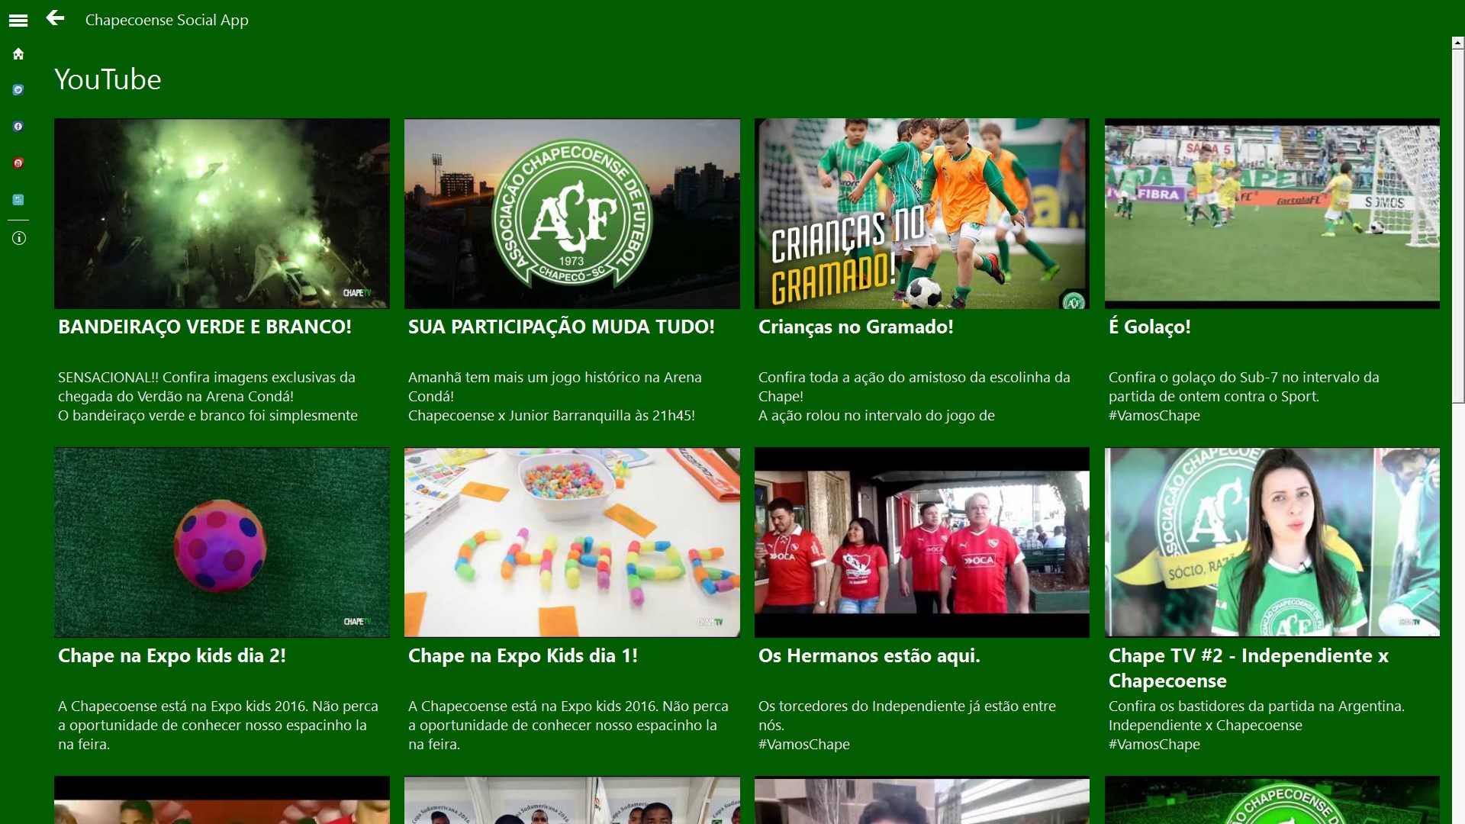
Task: Select Chape na Expo Kids dia 1! title
Action: [x=523, y=656]
